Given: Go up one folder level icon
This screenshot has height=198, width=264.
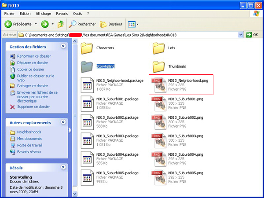Looking at the screenshot, I should [x=61, y=24].
